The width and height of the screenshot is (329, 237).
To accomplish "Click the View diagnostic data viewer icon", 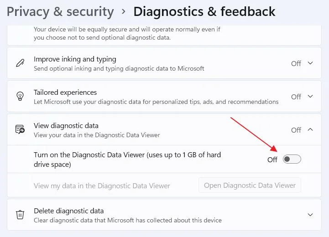I will pyautogui.click(x=20, y=129).
